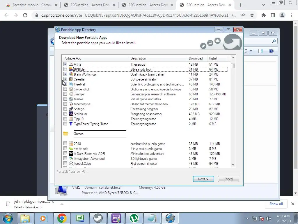The width and height of the screenshot is (298, 224).
Task: Click the FreeMat app icon
Action: (x=71, y=84)
